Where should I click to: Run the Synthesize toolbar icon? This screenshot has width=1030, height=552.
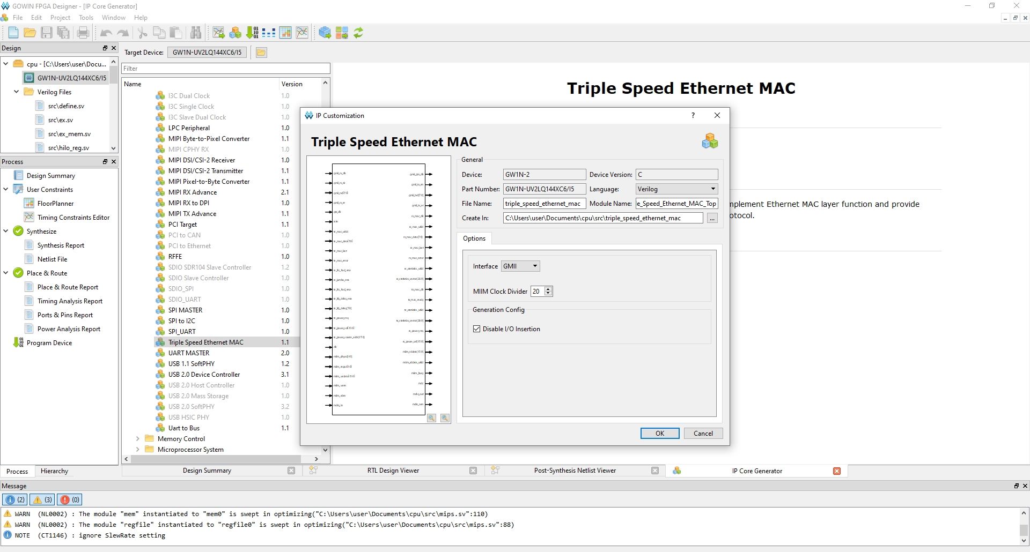tap(218, 32)
